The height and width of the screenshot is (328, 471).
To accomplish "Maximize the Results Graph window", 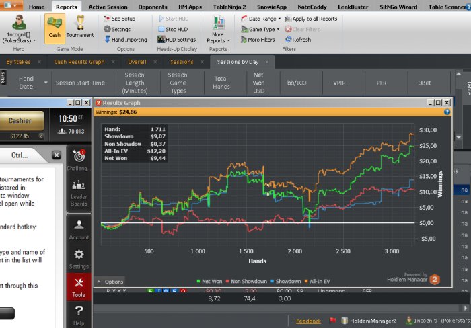I will tap(438, 103).
